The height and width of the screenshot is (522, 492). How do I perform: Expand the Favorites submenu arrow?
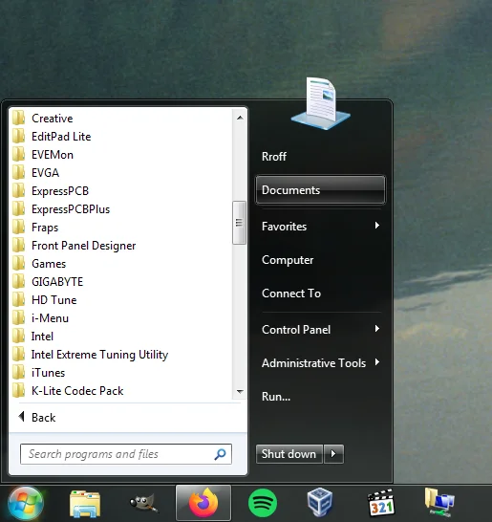(377, 226)
